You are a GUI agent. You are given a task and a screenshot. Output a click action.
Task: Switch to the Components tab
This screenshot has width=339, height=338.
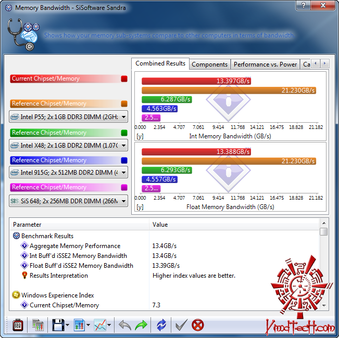pyautogui.click(x=209, y=64)
